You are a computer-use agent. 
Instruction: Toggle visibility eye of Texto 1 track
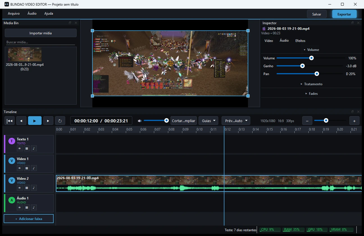click(20, 149)
